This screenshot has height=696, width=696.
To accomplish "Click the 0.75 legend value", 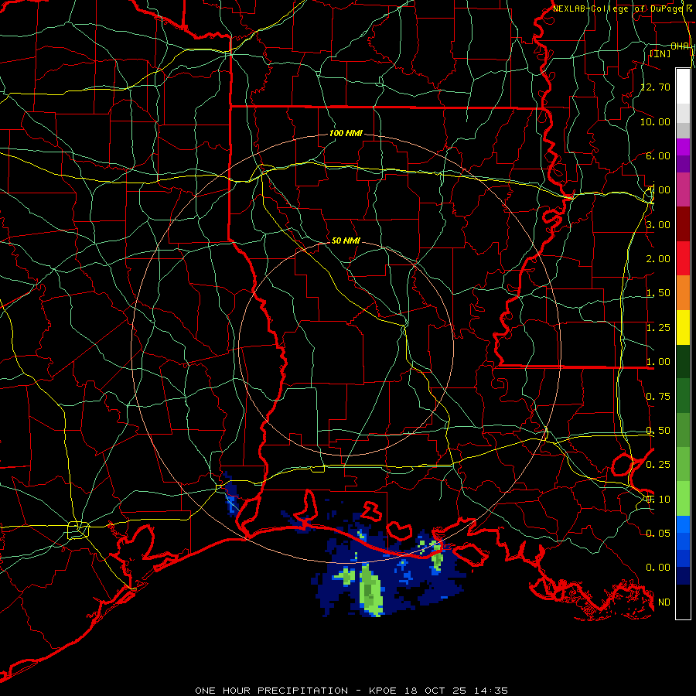I will pos(658,397).
